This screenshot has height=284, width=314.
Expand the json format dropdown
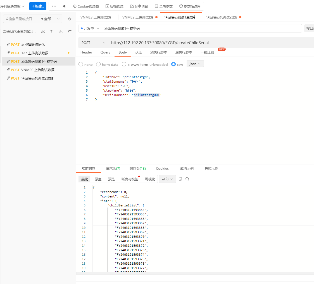[195, 64]
